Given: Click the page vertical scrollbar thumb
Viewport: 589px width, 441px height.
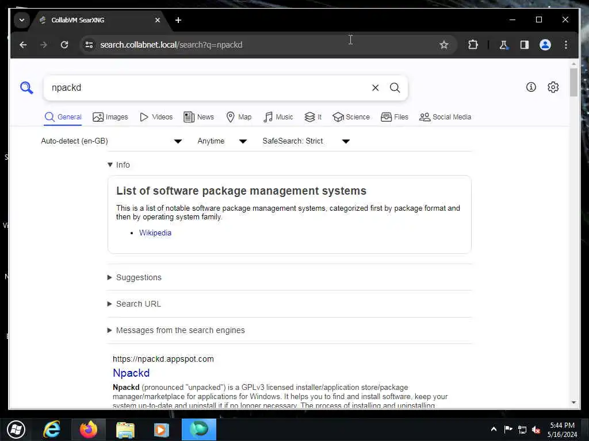Looking at the screenshot, I should 573,82.
